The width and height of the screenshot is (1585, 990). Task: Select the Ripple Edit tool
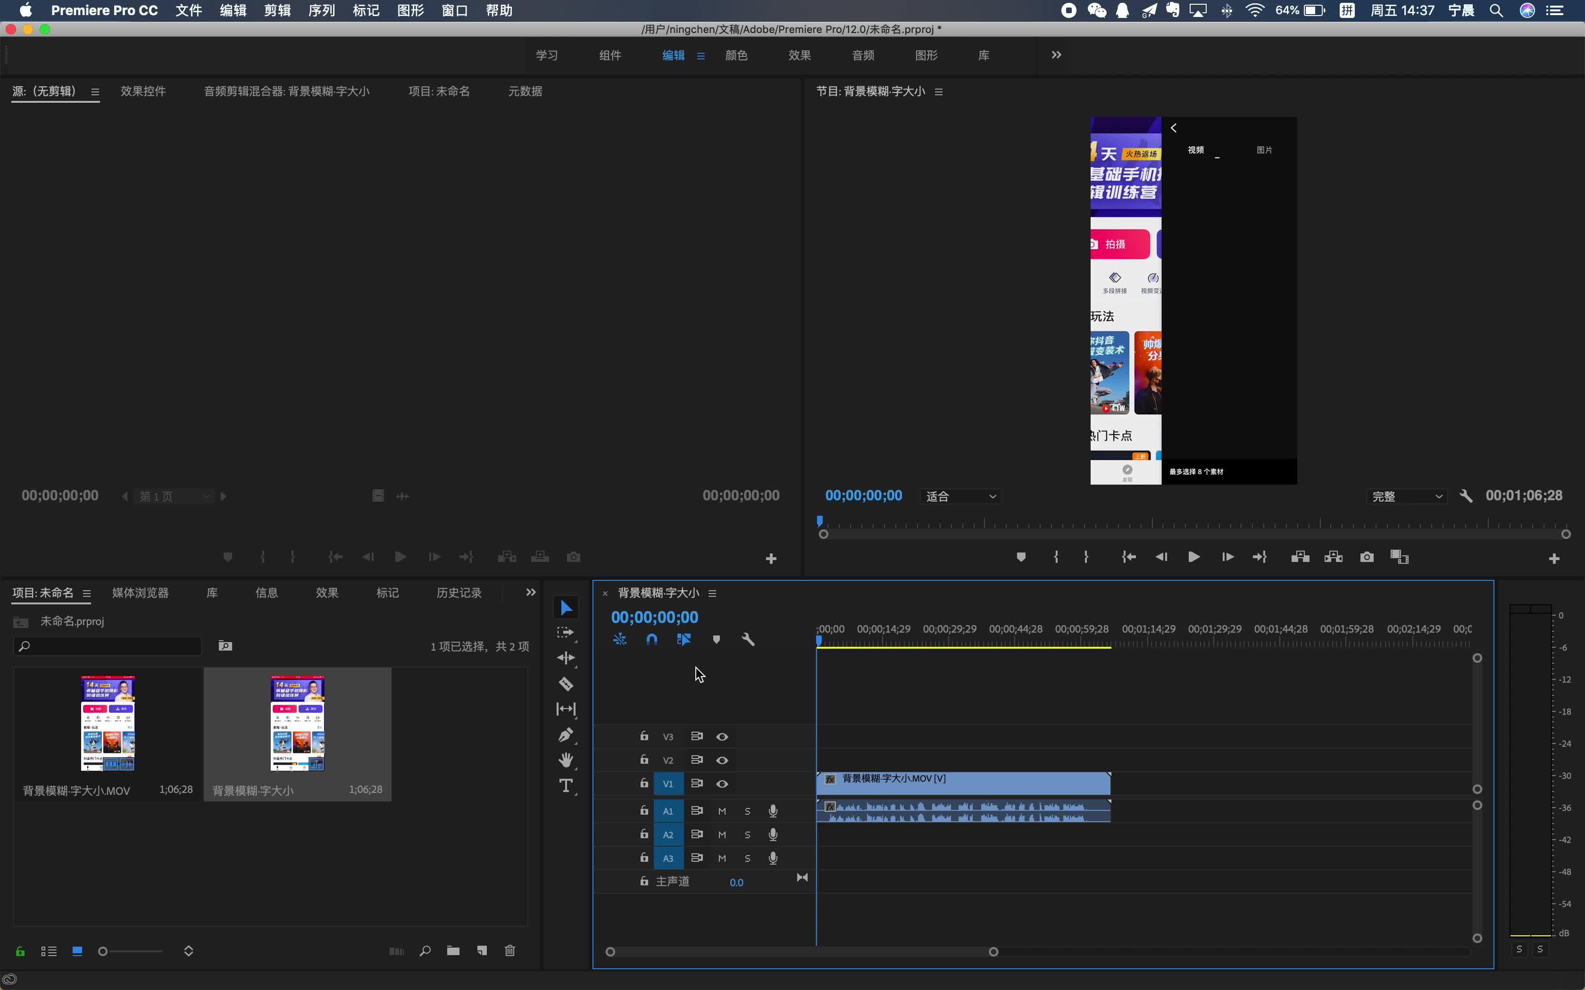(566, 658)
